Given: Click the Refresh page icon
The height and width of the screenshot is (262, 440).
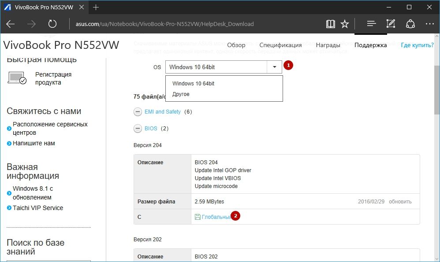Looking at the screenshot, I should (x=52, y=24).
